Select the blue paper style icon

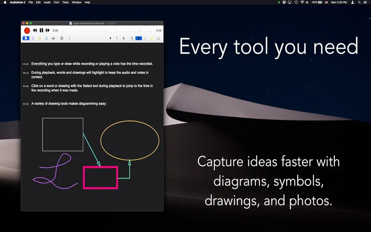point(33,38)
